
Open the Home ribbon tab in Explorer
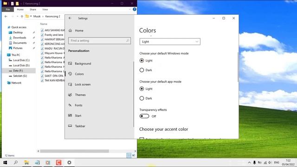[20, 9]
